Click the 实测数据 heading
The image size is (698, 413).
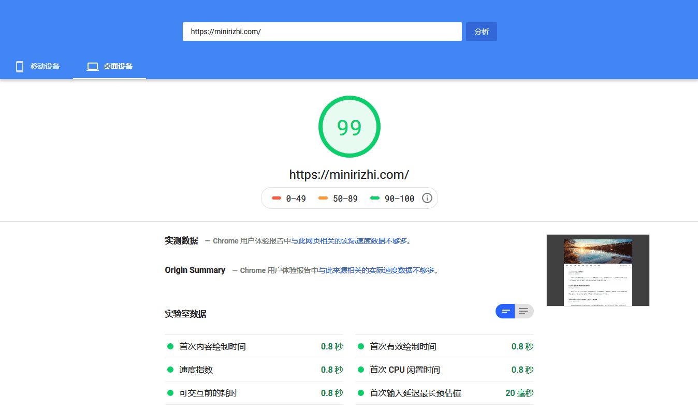pyautogui.click(x=181, y=241)
